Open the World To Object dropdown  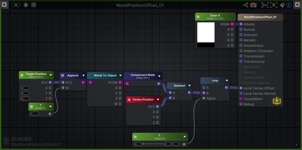120,75
